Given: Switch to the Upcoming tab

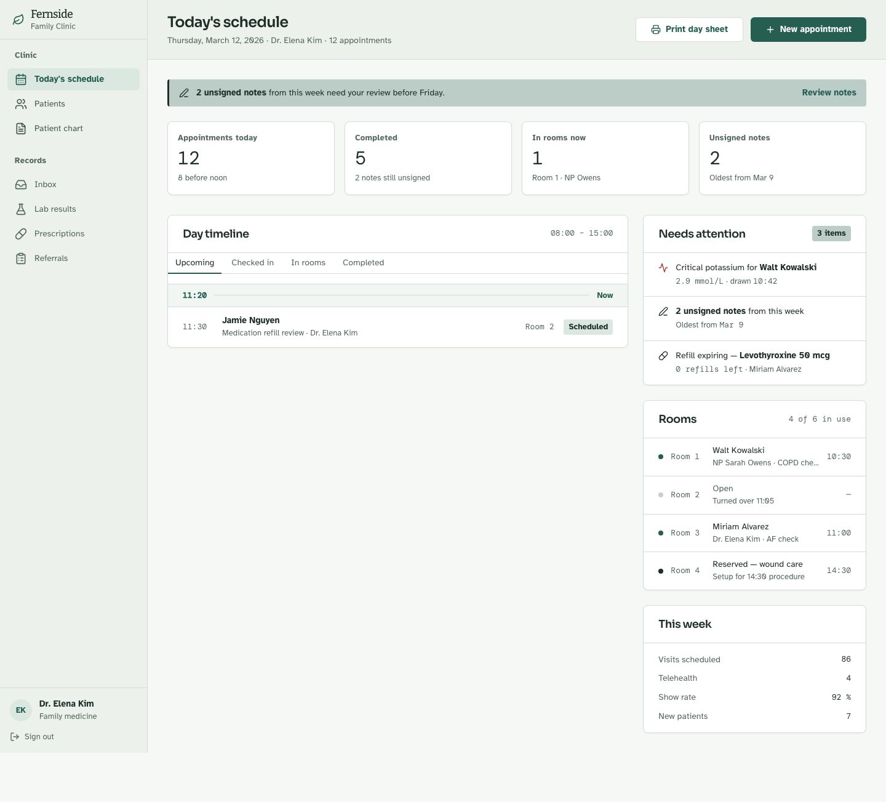Looking at the screenshot, I should pyautogui.click(x=194, y=263).
